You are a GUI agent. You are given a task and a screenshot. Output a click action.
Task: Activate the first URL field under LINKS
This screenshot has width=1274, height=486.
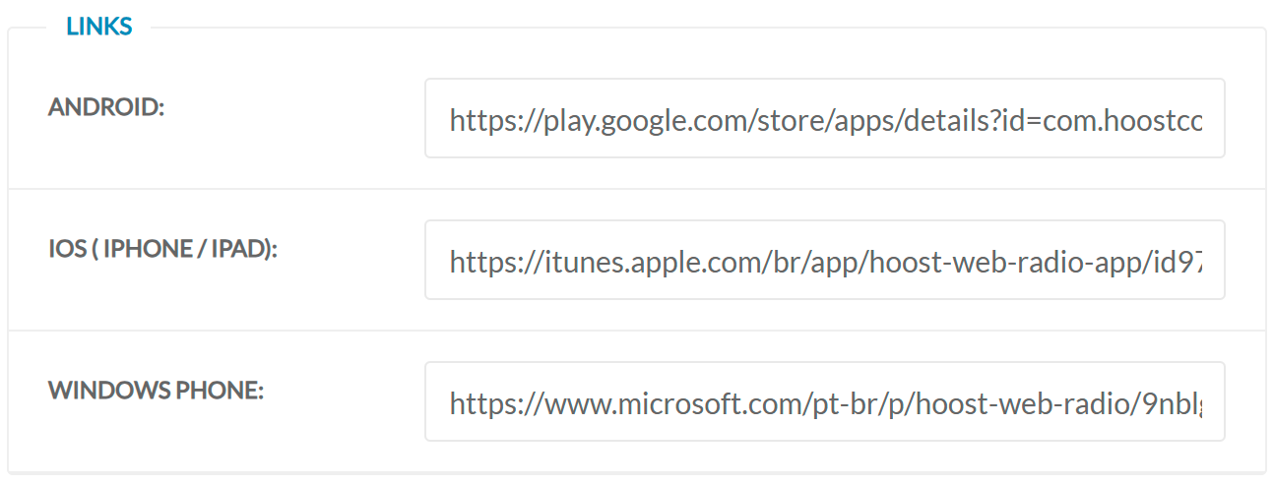824,119
